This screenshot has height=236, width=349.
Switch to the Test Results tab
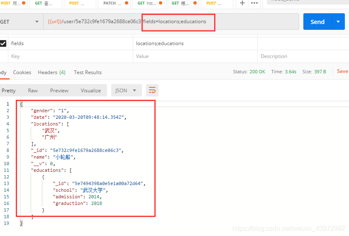click(88, 72)
